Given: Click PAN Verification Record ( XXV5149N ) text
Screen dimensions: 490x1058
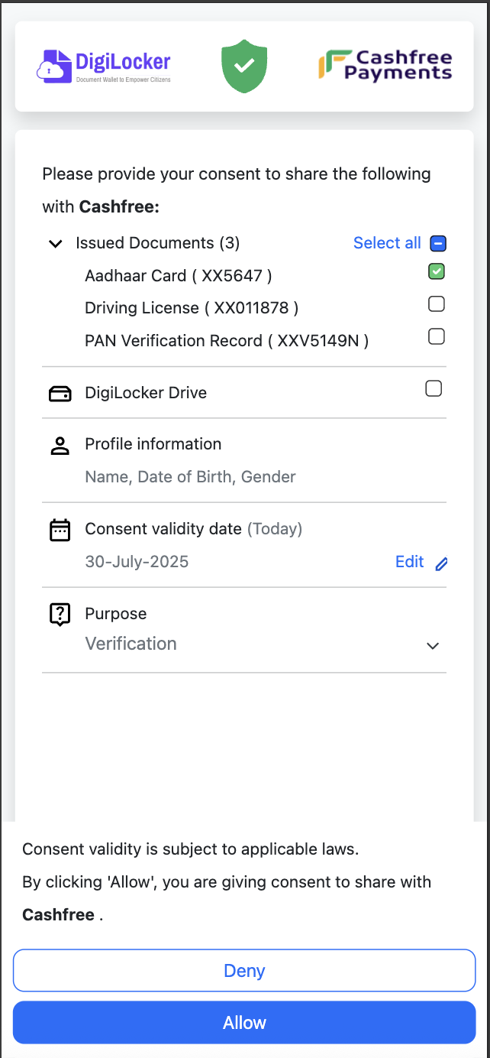Looking at the screenshot, I should tap(227, 341).
